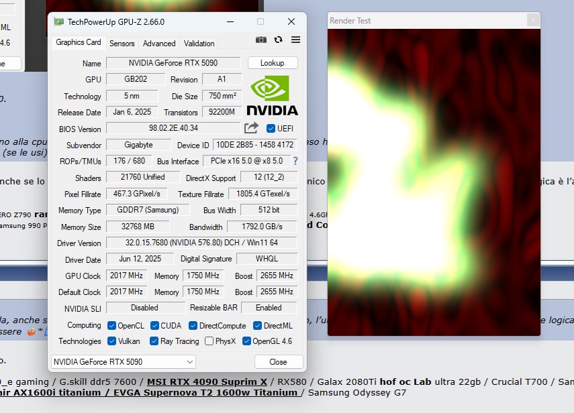The height and width of the screenshot is (413, 574).
Task: Toggle the CUDA checkbox
Action: tap(154, 325)
